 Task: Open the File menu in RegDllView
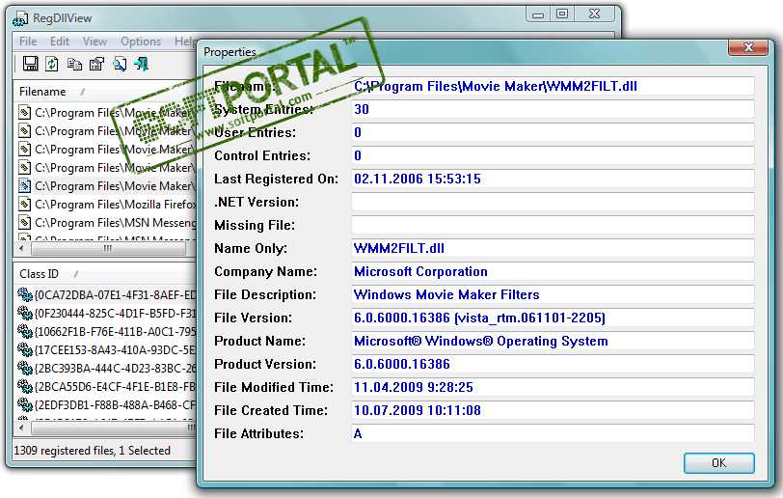28,41
